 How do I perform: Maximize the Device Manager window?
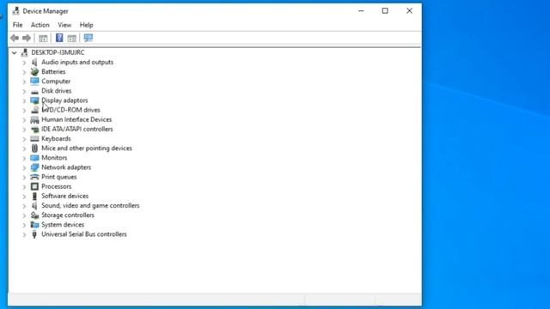click(385, 11)
